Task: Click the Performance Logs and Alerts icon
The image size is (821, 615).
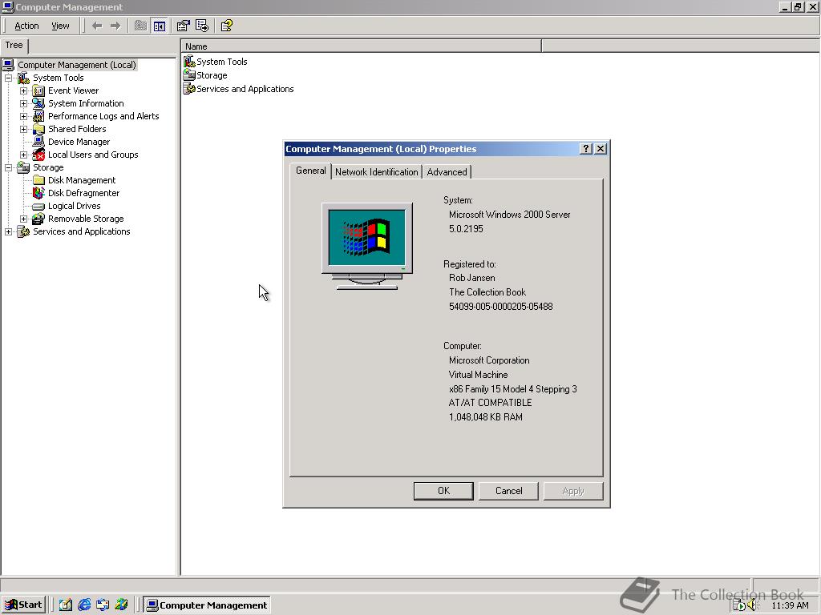Action: tap(38, 116)
